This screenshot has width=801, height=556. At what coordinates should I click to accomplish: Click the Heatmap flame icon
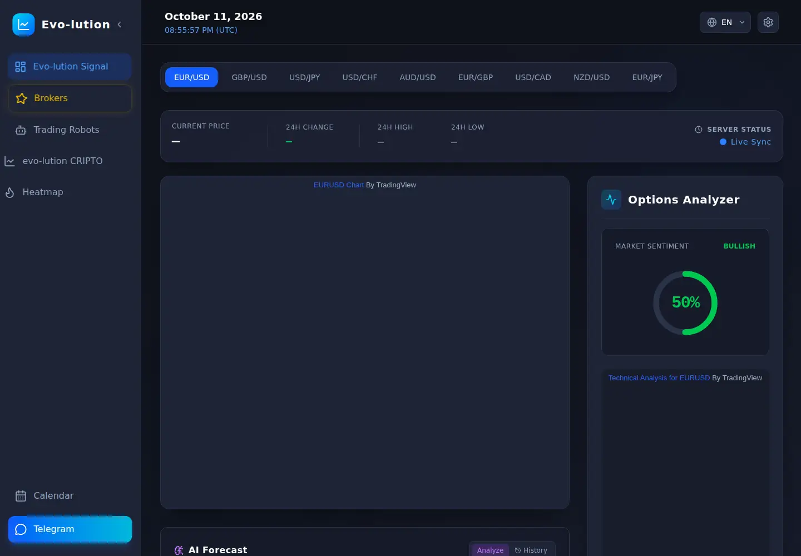[10, 192]
